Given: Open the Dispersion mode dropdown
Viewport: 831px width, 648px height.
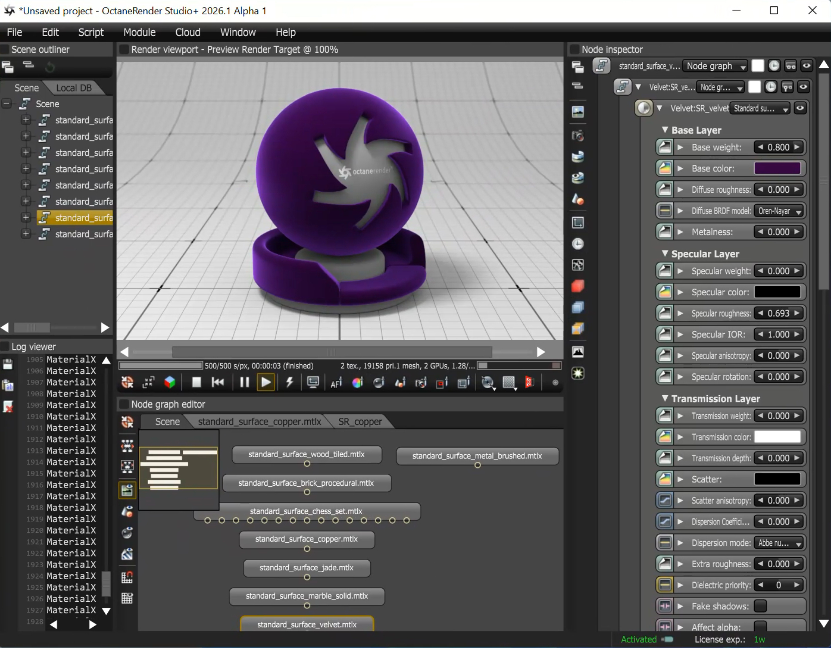Looking at the screenshot, I should pos(779,543).
